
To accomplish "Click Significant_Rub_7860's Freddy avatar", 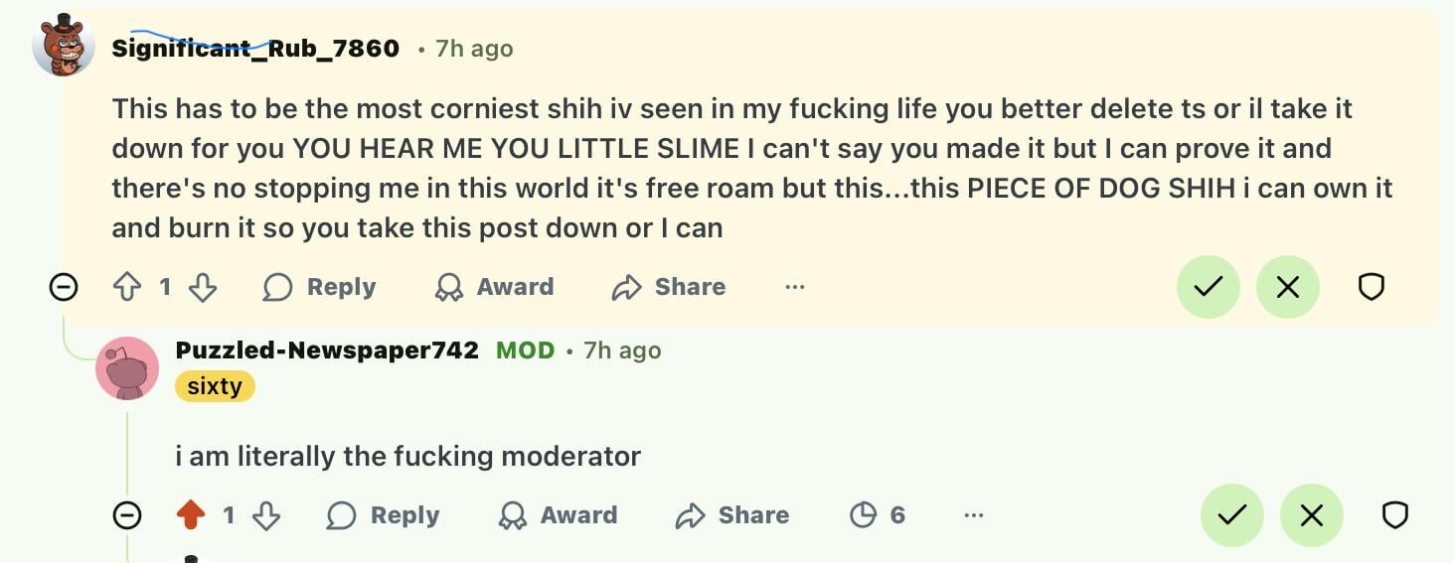I will coord(64,47).
